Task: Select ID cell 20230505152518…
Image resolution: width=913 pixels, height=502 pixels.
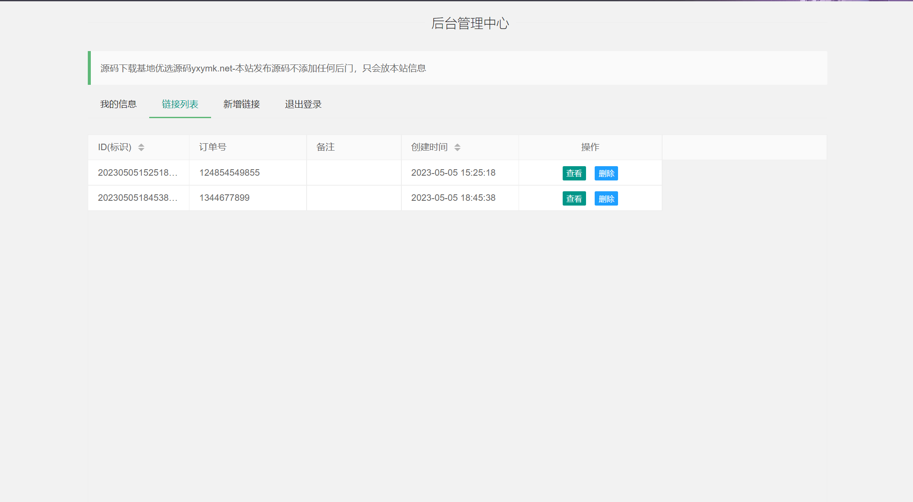Action: pyautogui.click(x=138, y=173)
